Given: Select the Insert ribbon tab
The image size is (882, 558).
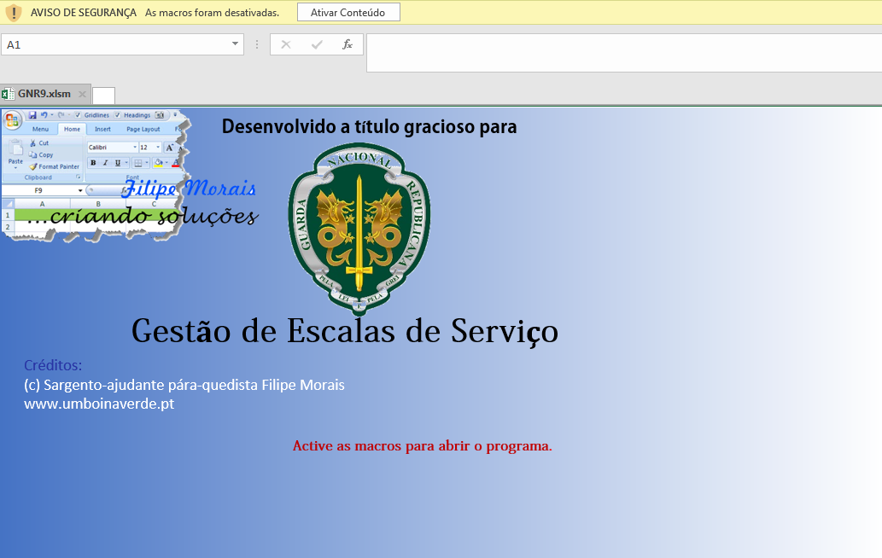Looking at the screenshot, I should (102, 130).
